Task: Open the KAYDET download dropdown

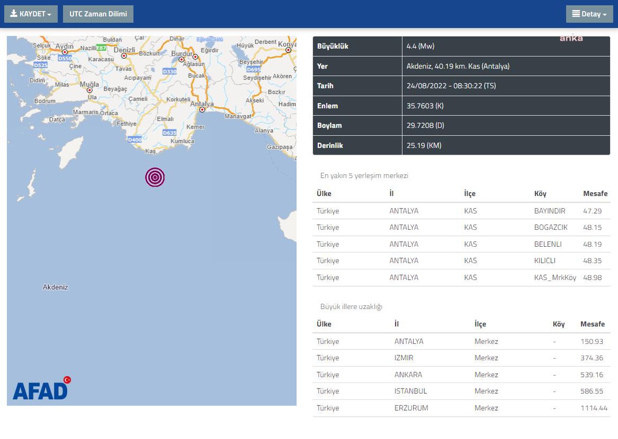Action: 31,14
